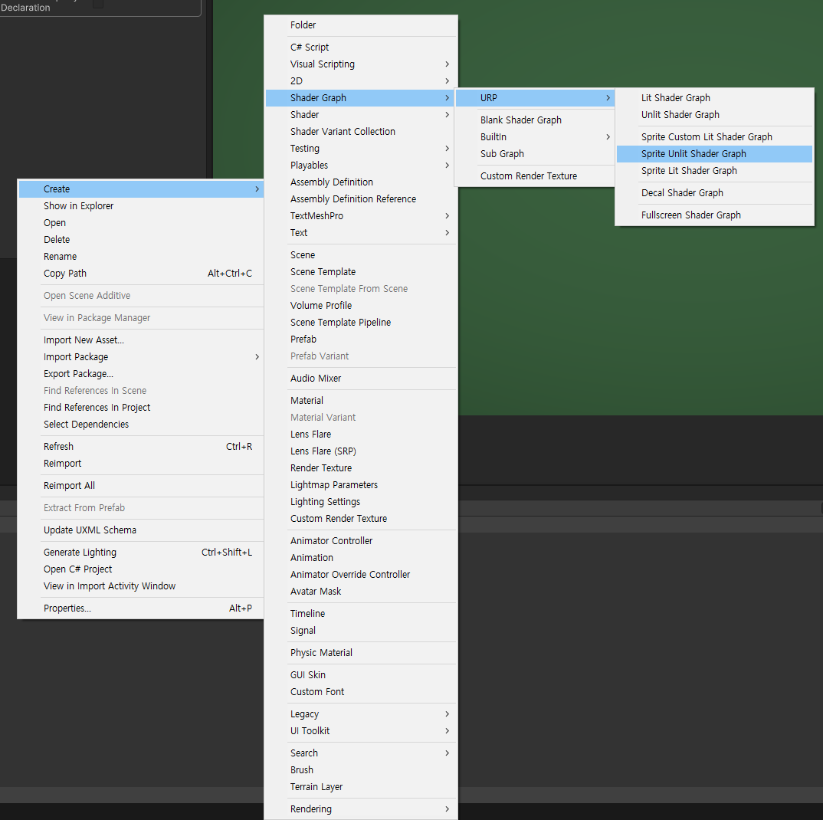Open Properties… from context menu
Screen dimensions: 823x820
141,608
